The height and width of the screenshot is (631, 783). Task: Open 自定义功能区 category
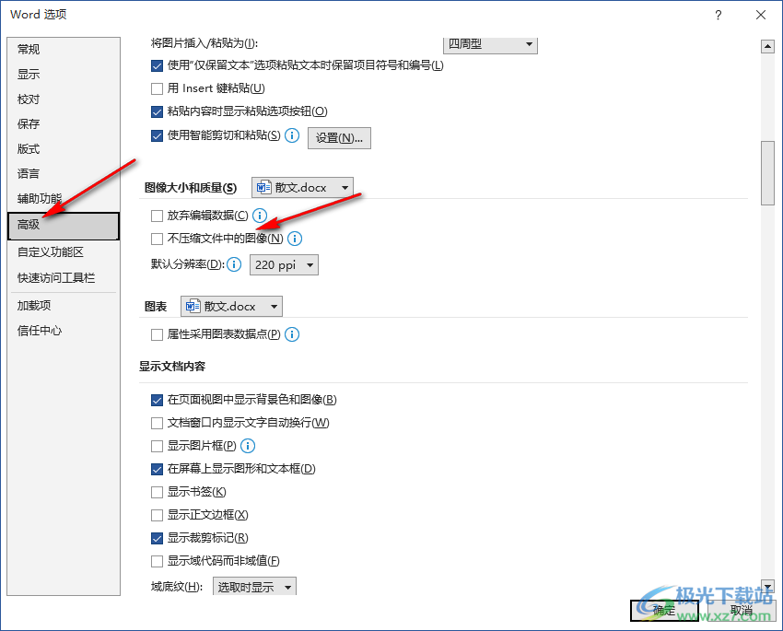tap(64, 252)
